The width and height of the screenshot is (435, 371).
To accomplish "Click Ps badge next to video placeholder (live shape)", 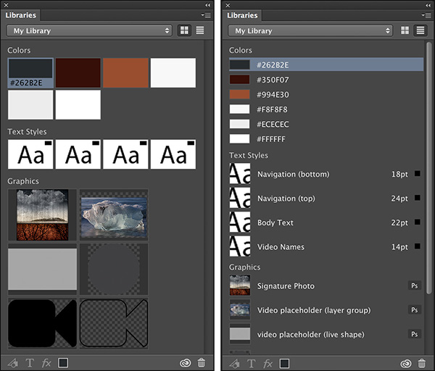I will (x=415, y=334).
